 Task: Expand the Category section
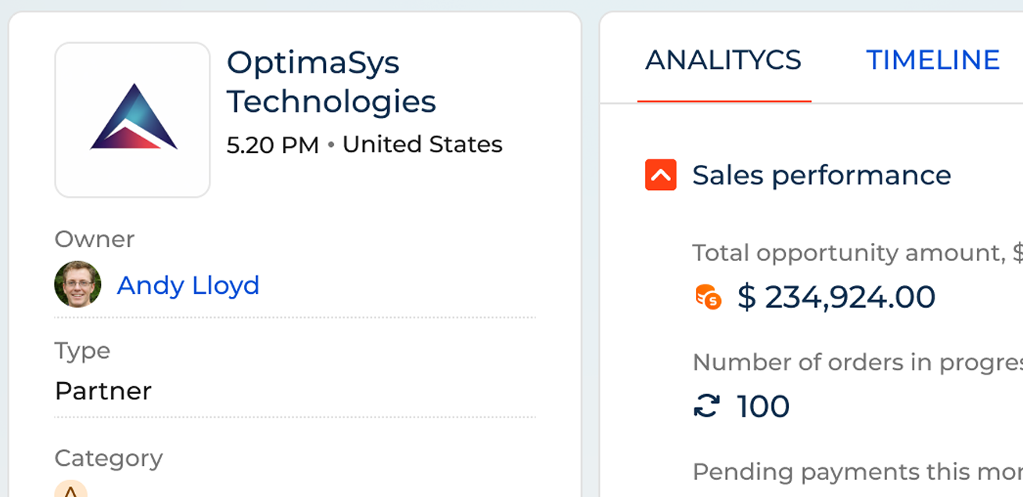click(109, 458)
